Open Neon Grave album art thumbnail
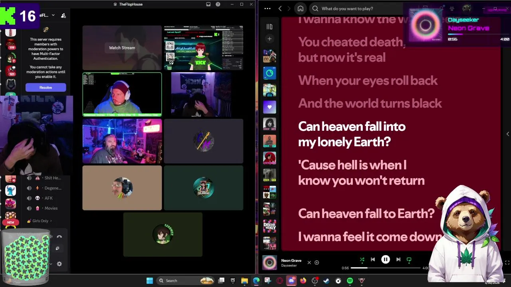511x287 pixels. tap(269, 263)
